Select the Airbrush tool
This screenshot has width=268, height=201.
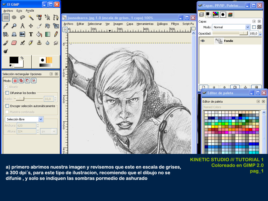coord(23,43)
